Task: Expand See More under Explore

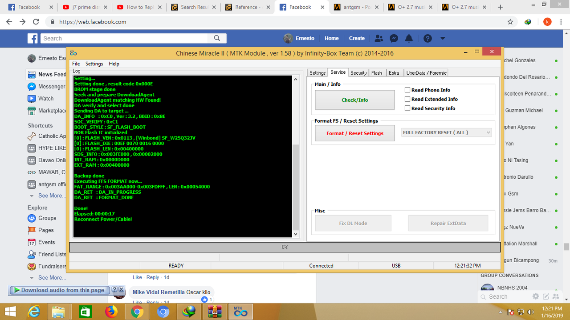Action: (51, 278)
